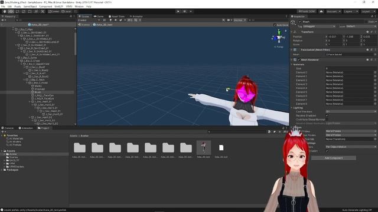Toggle Center pivot mode button

coord(54,11)
